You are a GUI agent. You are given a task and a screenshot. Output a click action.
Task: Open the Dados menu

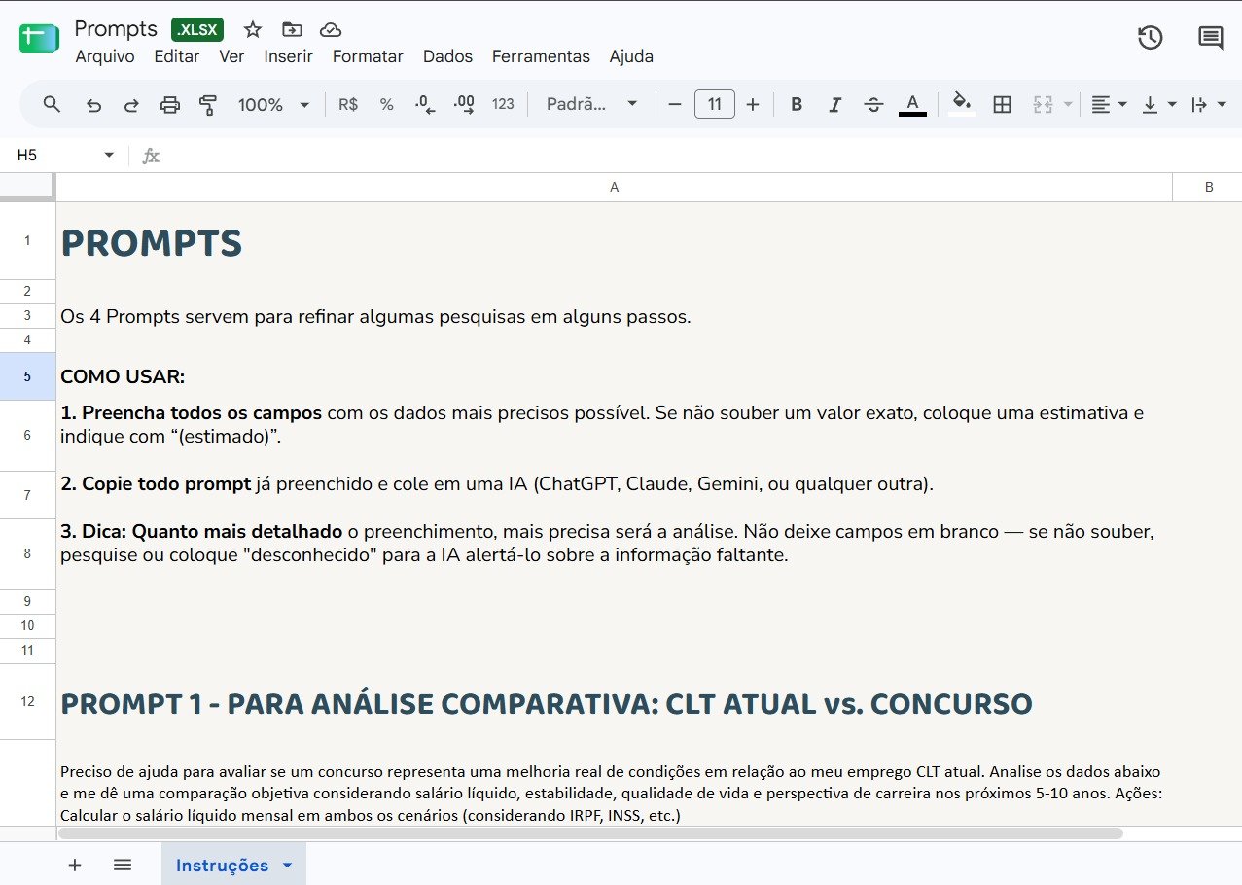point(447,56)
